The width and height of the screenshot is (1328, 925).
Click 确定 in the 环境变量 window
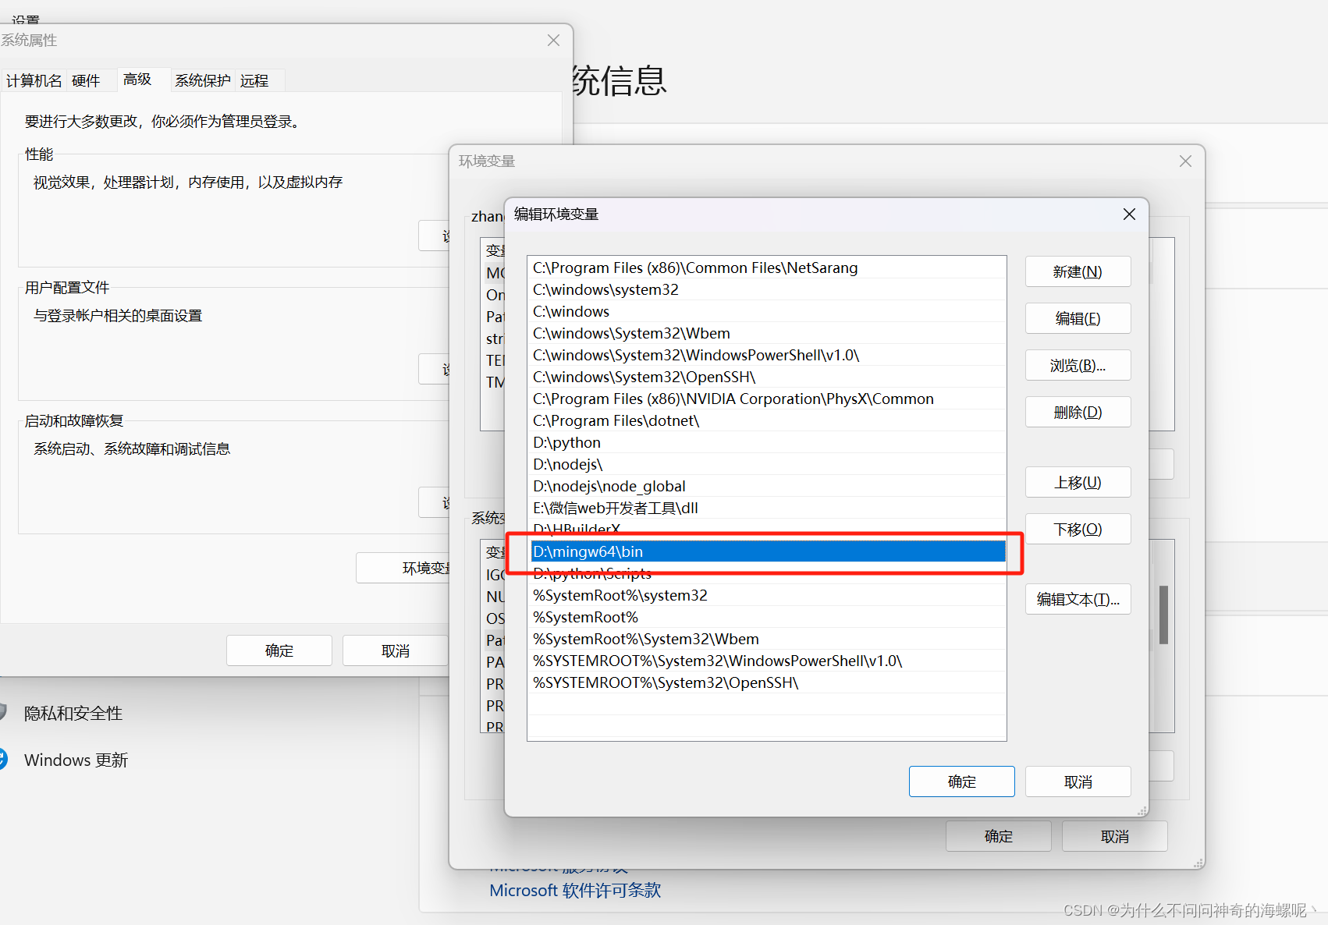998,836
